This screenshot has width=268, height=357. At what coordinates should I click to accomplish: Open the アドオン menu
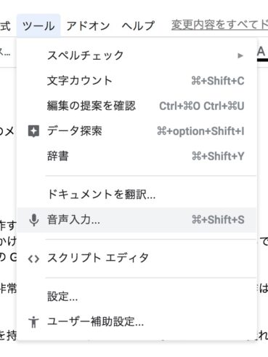[x=88, y=25]
